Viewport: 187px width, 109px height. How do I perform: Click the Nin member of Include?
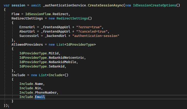coord(38,88)
